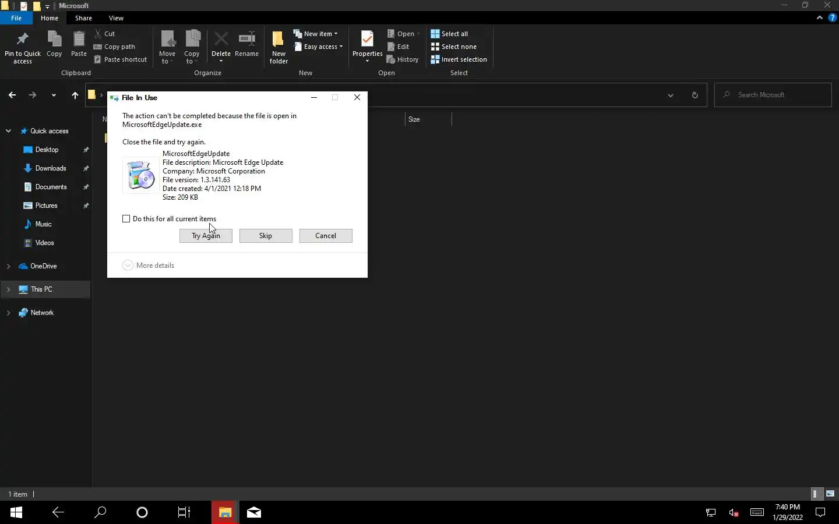Expand the Network node
The height and width of the screenshot is (524, 839).
[x=8, y=313]
